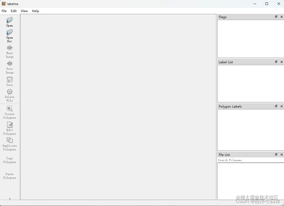Click the labelme app icon in title bar
Viewport: 284px width, 206px height.
4,4
